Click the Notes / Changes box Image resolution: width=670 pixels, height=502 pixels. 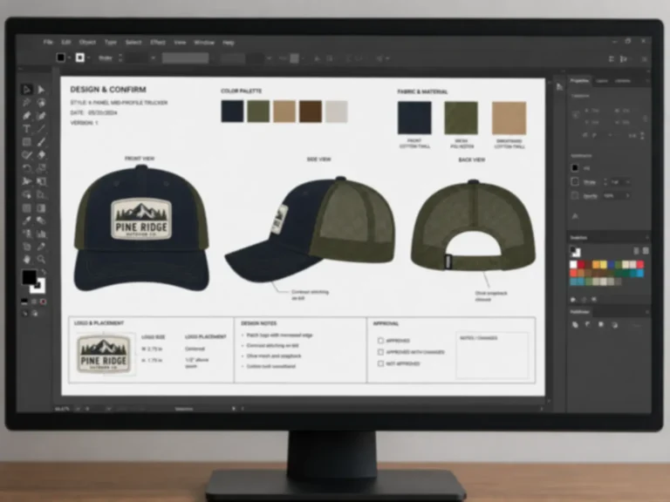[492, 356]
